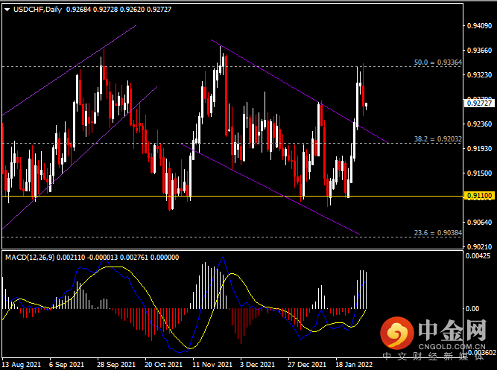Click the USDCHF,Daily symbol title
497x370 pixels.
[x=38, y=10]
